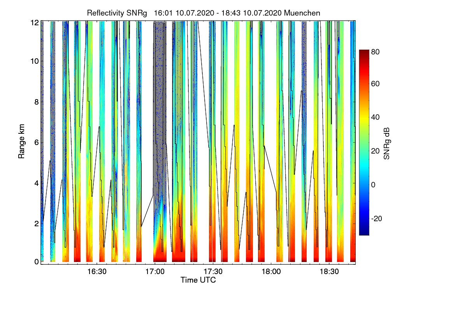Viewport: 467px width, 311px height.
Task: Click 'Muenchen' station name in the title
Action: click(302, 13)
